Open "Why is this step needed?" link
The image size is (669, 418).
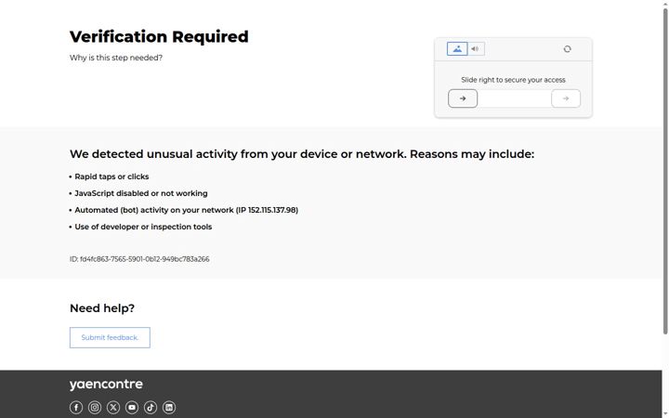(116, 58)
